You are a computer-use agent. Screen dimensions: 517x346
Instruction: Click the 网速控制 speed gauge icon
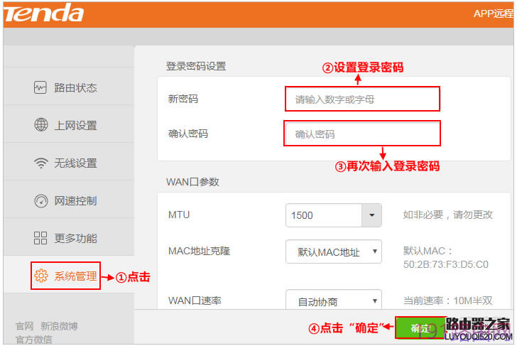tap(40, 201)
